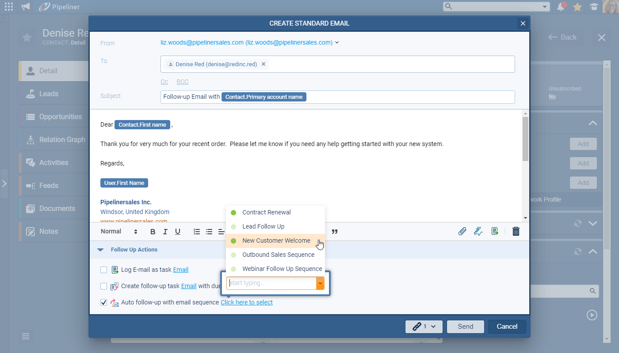Select New Customer Welcome from the list
Screen dimensions: 619x353
pos(276,240)
